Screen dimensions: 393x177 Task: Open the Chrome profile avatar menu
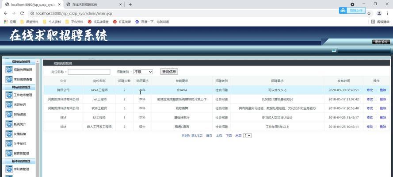379,13
